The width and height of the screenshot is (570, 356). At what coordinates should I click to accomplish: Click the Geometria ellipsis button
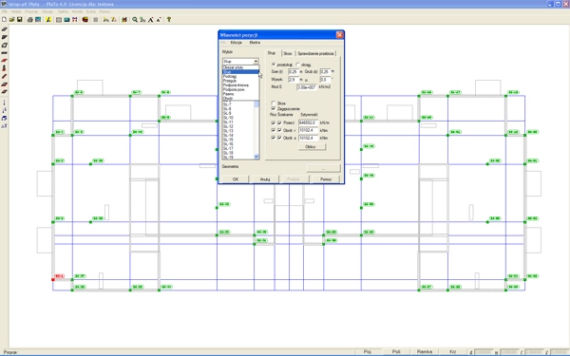323,168
